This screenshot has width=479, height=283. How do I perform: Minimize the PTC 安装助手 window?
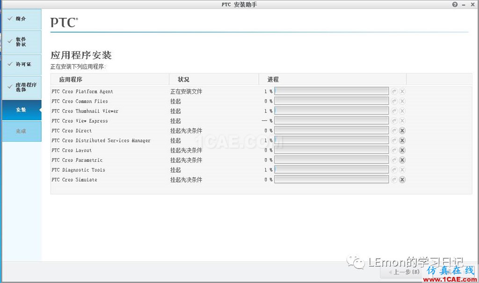click(x=464, y=5)
